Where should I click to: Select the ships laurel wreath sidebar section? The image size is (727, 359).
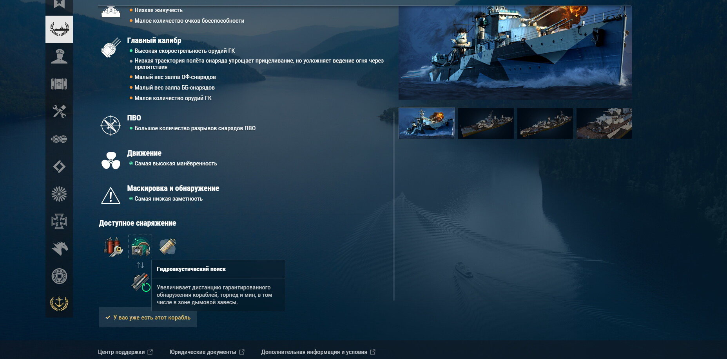pos(59,29)
